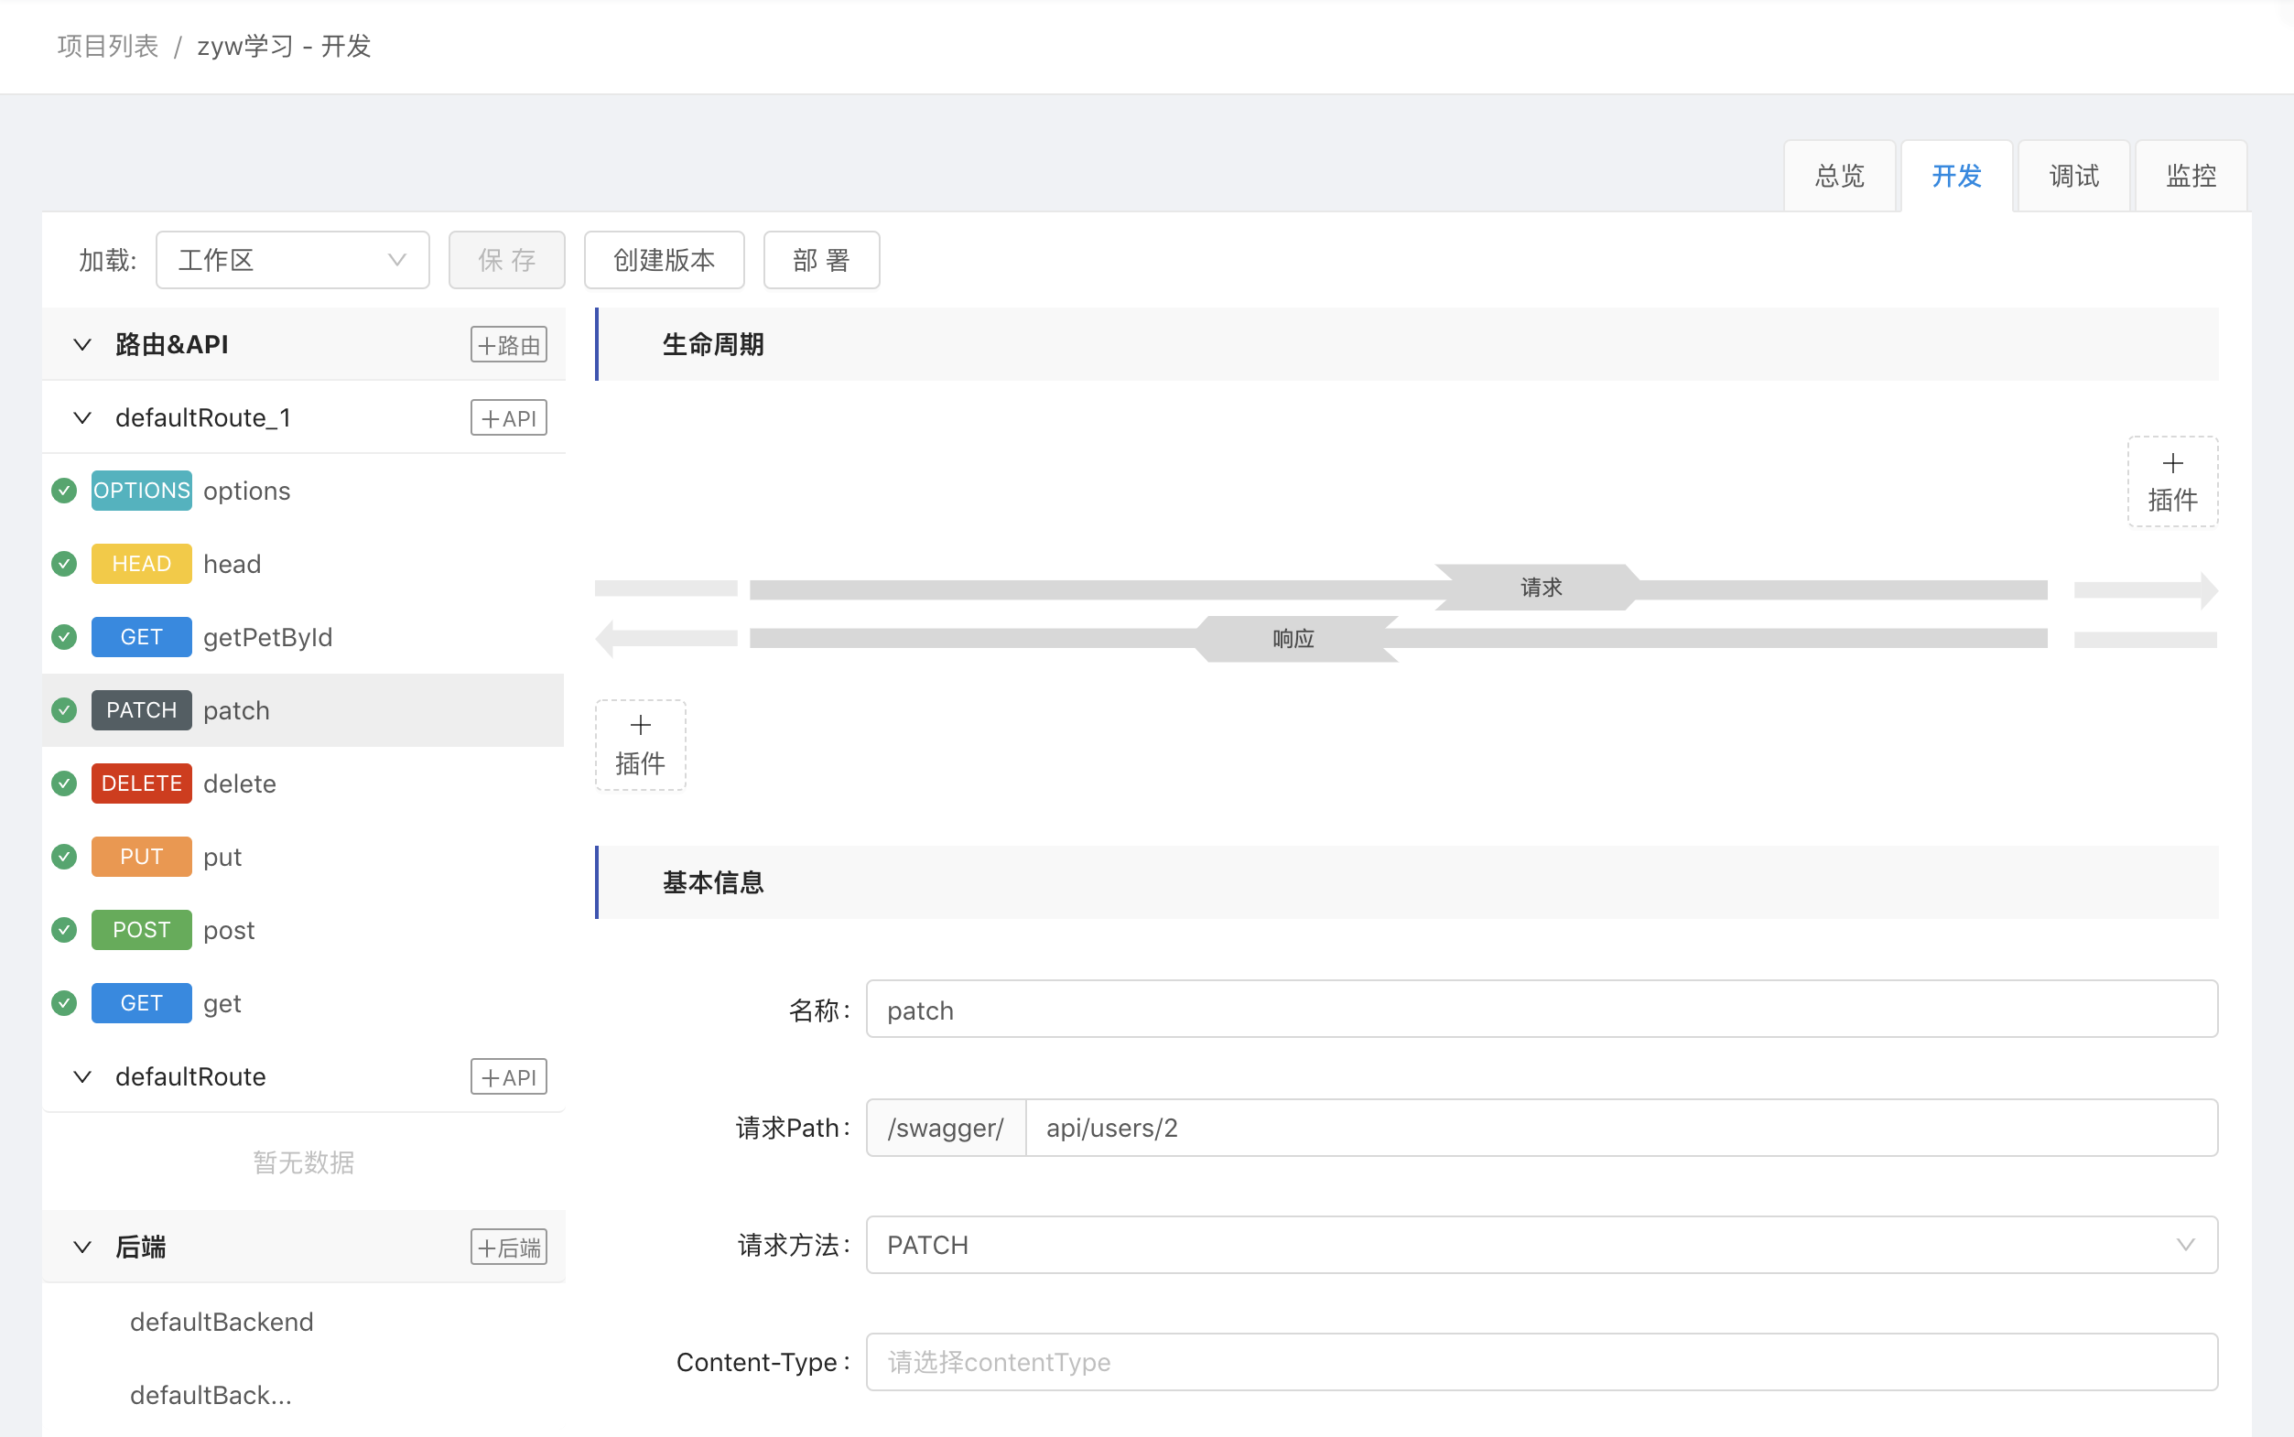Open the 工作区 load dropdown
This screenshot has height=1437, width=2294.
(292, 259)
